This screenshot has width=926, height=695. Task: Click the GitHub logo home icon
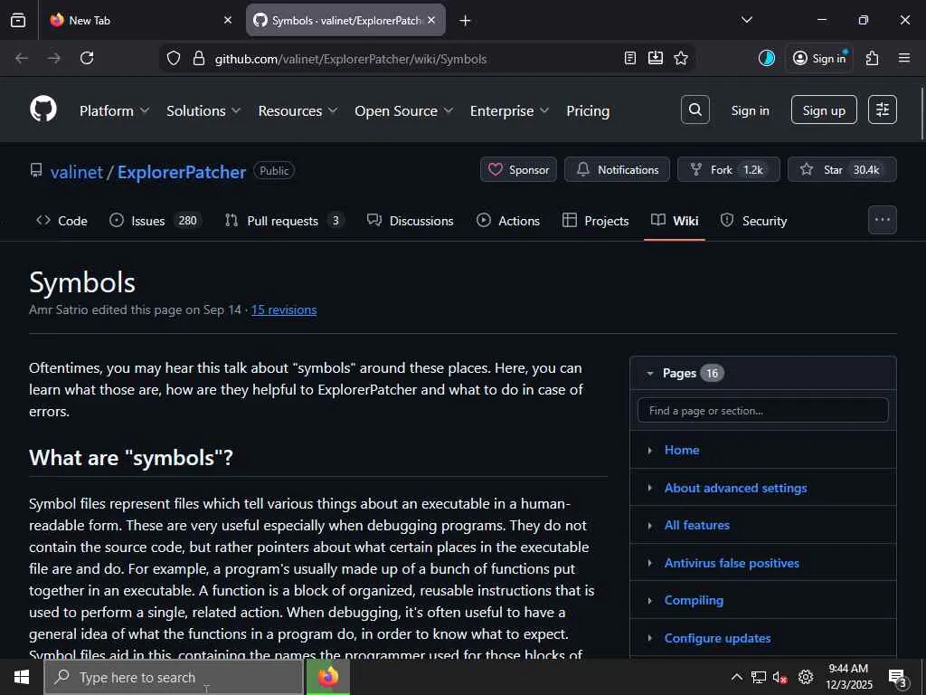click(43, 109)
